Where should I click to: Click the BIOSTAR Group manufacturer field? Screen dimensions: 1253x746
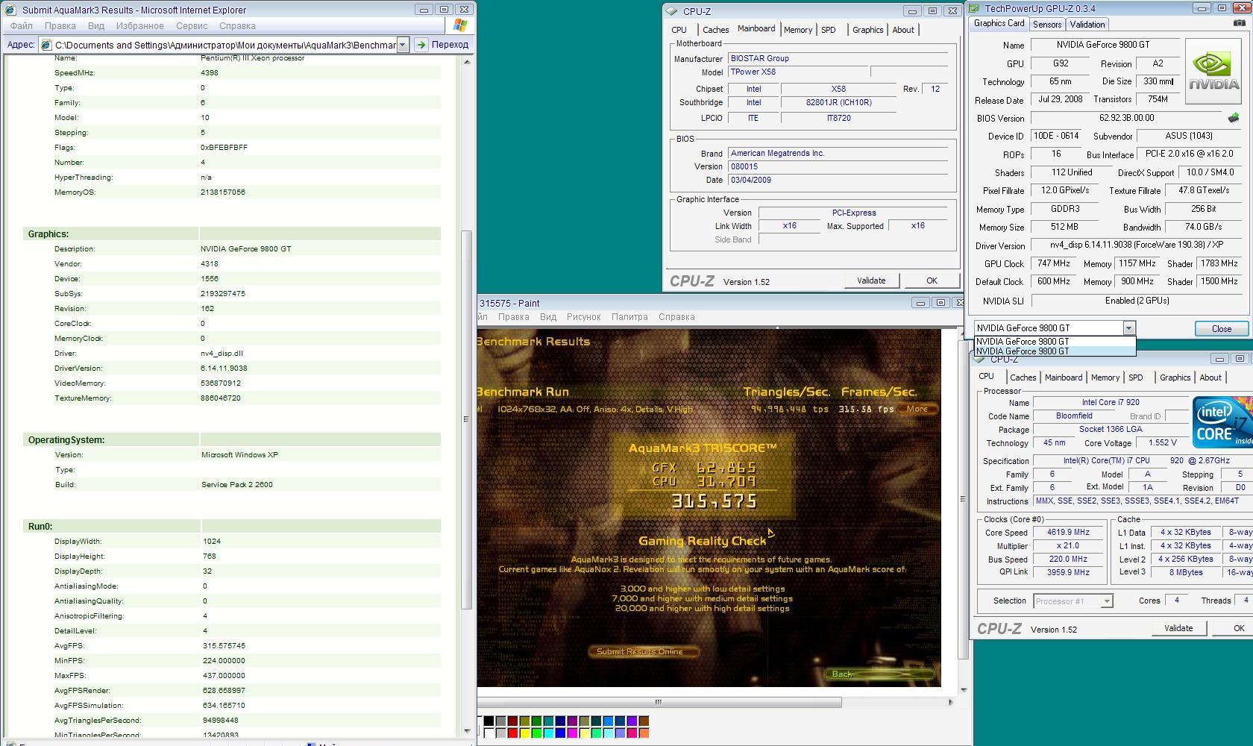[x=838, y=58]
